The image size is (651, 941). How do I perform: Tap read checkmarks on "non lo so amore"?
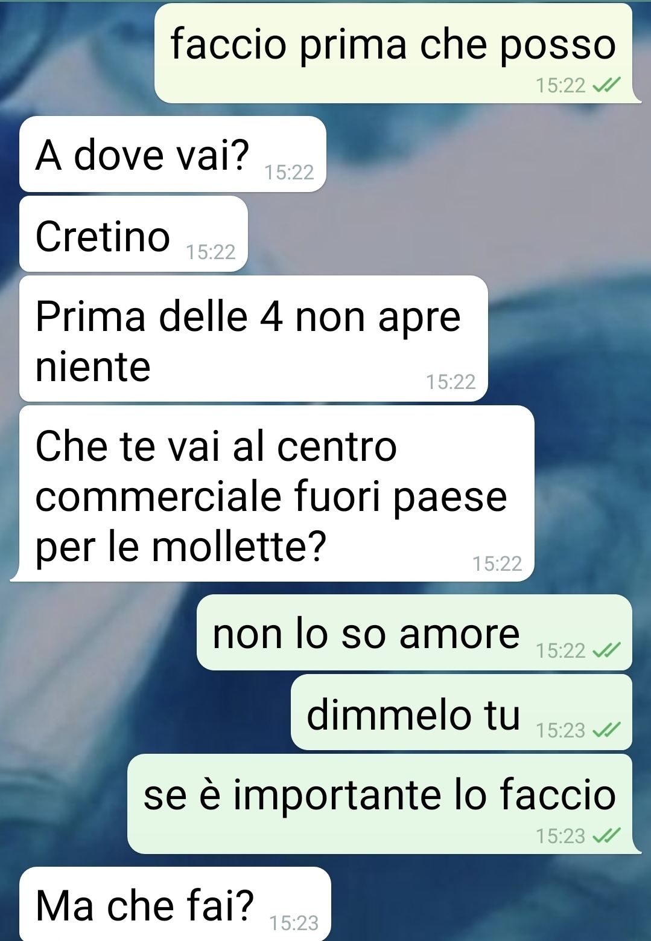pyautogui.click(x=606, y=650)
